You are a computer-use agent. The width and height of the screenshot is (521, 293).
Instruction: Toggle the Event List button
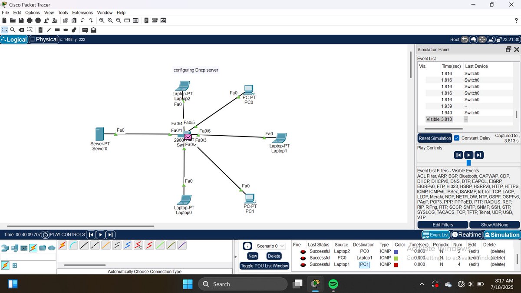[x=435, y=235]
